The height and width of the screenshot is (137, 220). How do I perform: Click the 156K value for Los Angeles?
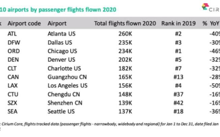tap(125, 86)
